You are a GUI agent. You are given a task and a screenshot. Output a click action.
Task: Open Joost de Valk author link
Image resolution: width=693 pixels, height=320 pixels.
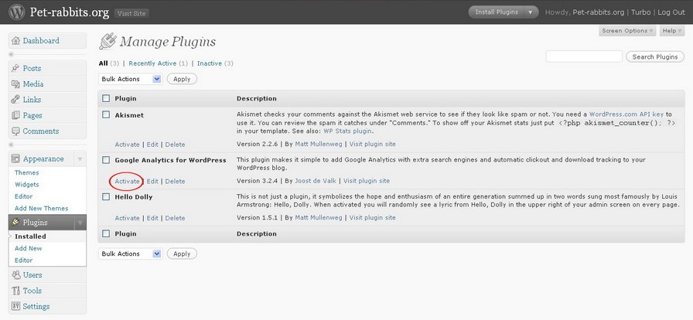pos(315,181)
